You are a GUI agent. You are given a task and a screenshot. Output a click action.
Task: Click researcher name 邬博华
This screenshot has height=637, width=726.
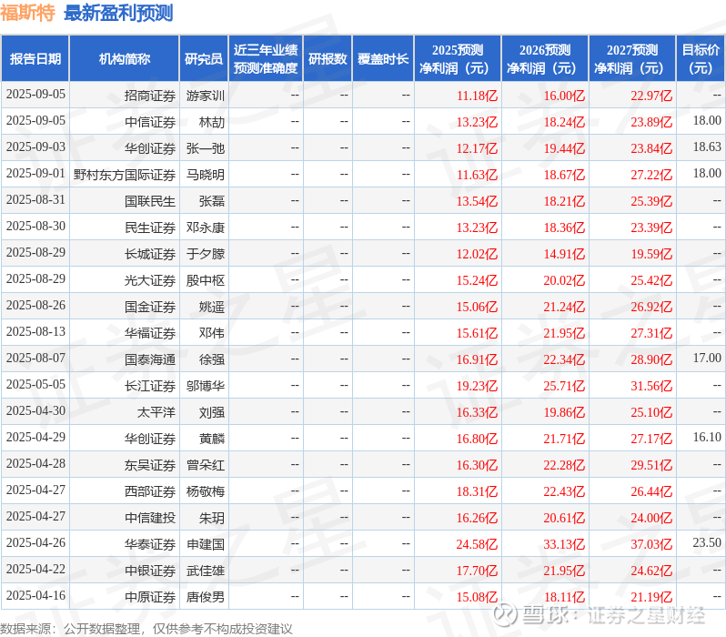(x=206, y=387)
